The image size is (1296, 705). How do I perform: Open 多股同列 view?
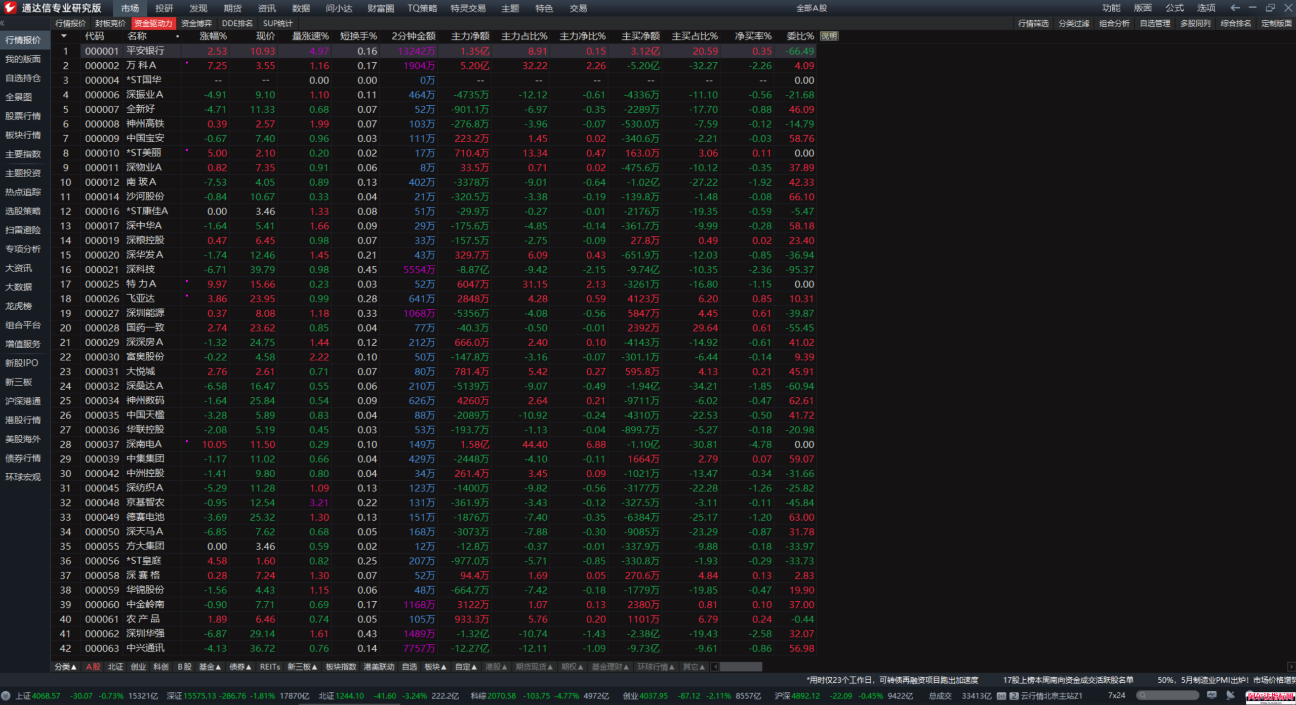pos(1195,23)
